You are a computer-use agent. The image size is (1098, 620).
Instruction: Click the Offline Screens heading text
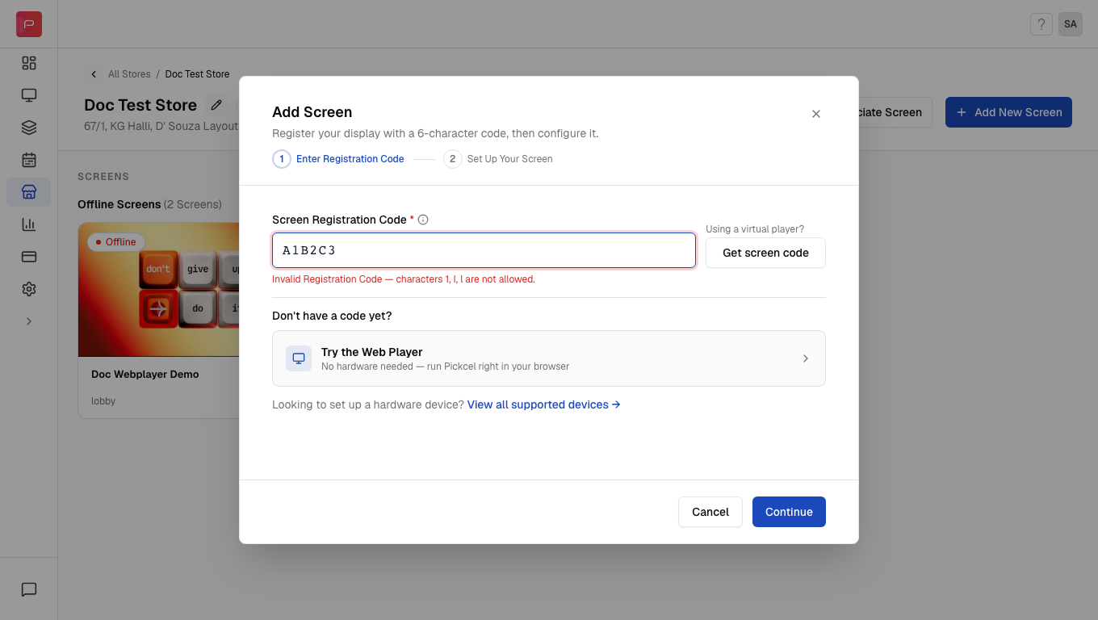[x=119, y=204]
